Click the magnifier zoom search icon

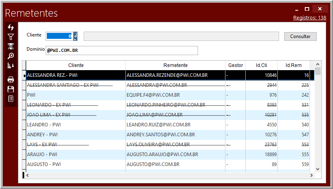coord(11,56)
